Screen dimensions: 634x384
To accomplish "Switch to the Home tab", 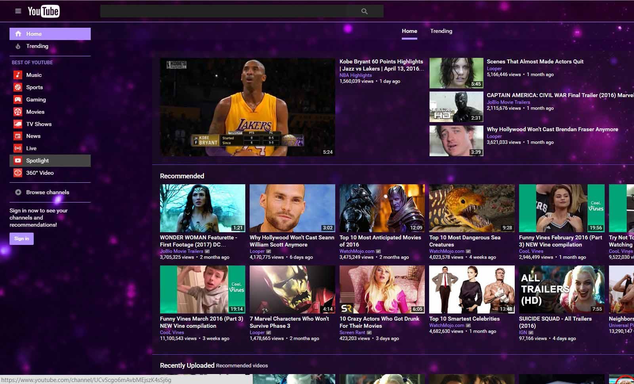I will 409,31.
